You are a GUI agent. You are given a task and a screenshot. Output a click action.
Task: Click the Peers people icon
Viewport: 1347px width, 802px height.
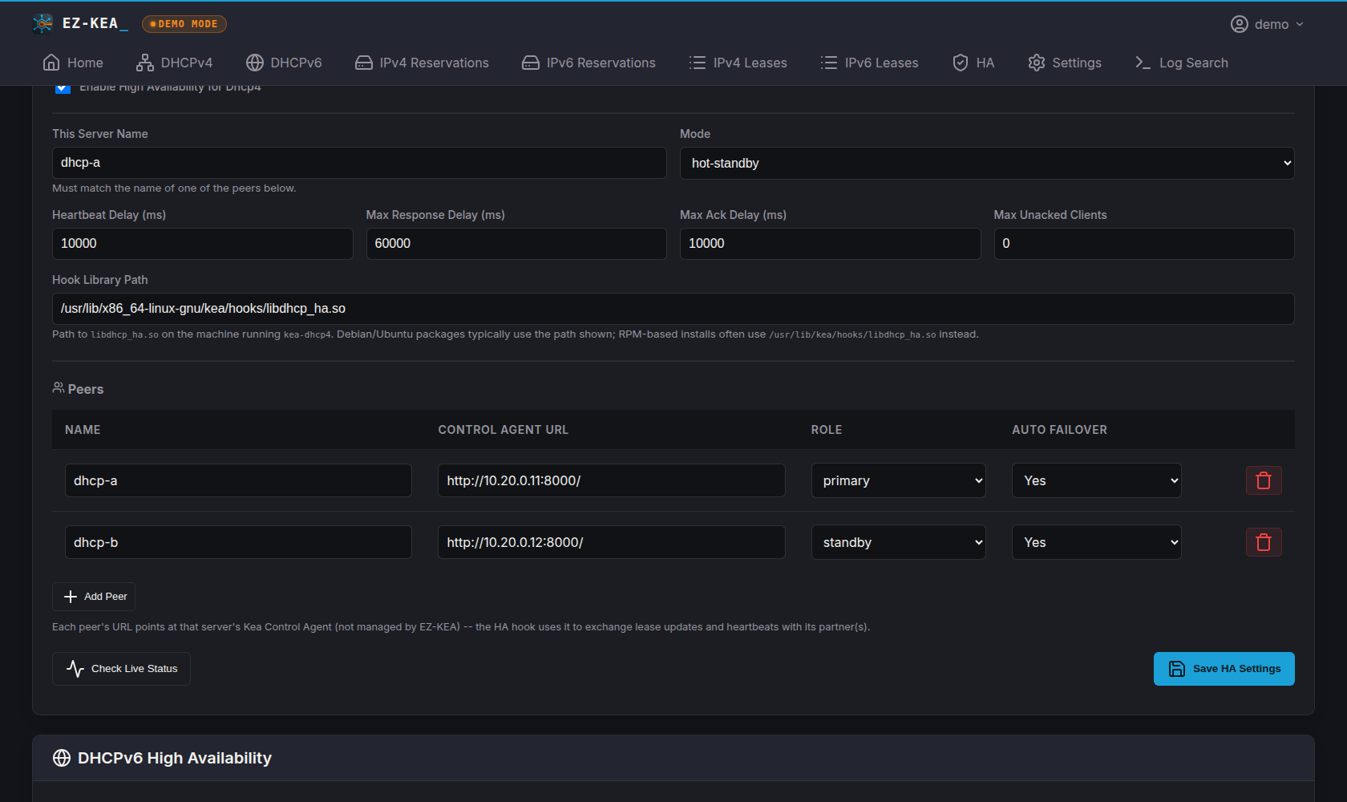(x=59, y=388)
